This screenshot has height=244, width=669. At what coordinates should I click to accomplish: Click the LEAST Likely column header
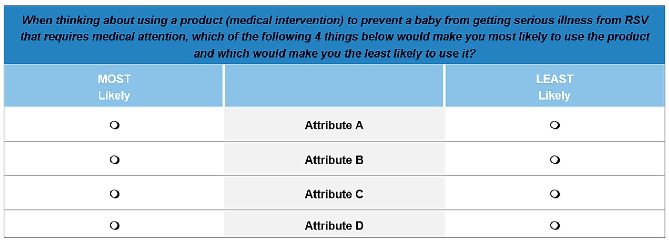(x=555, y=87)
